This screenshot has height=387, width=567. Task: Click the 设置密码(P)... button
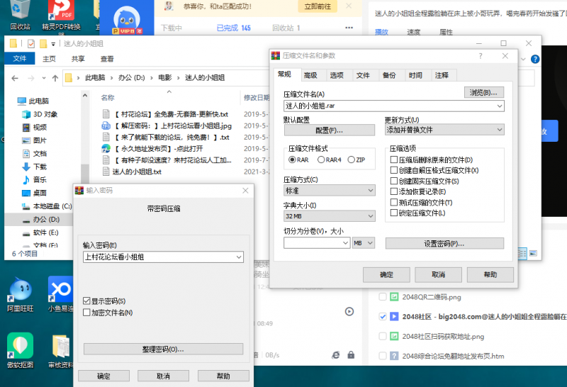(444, 243)
